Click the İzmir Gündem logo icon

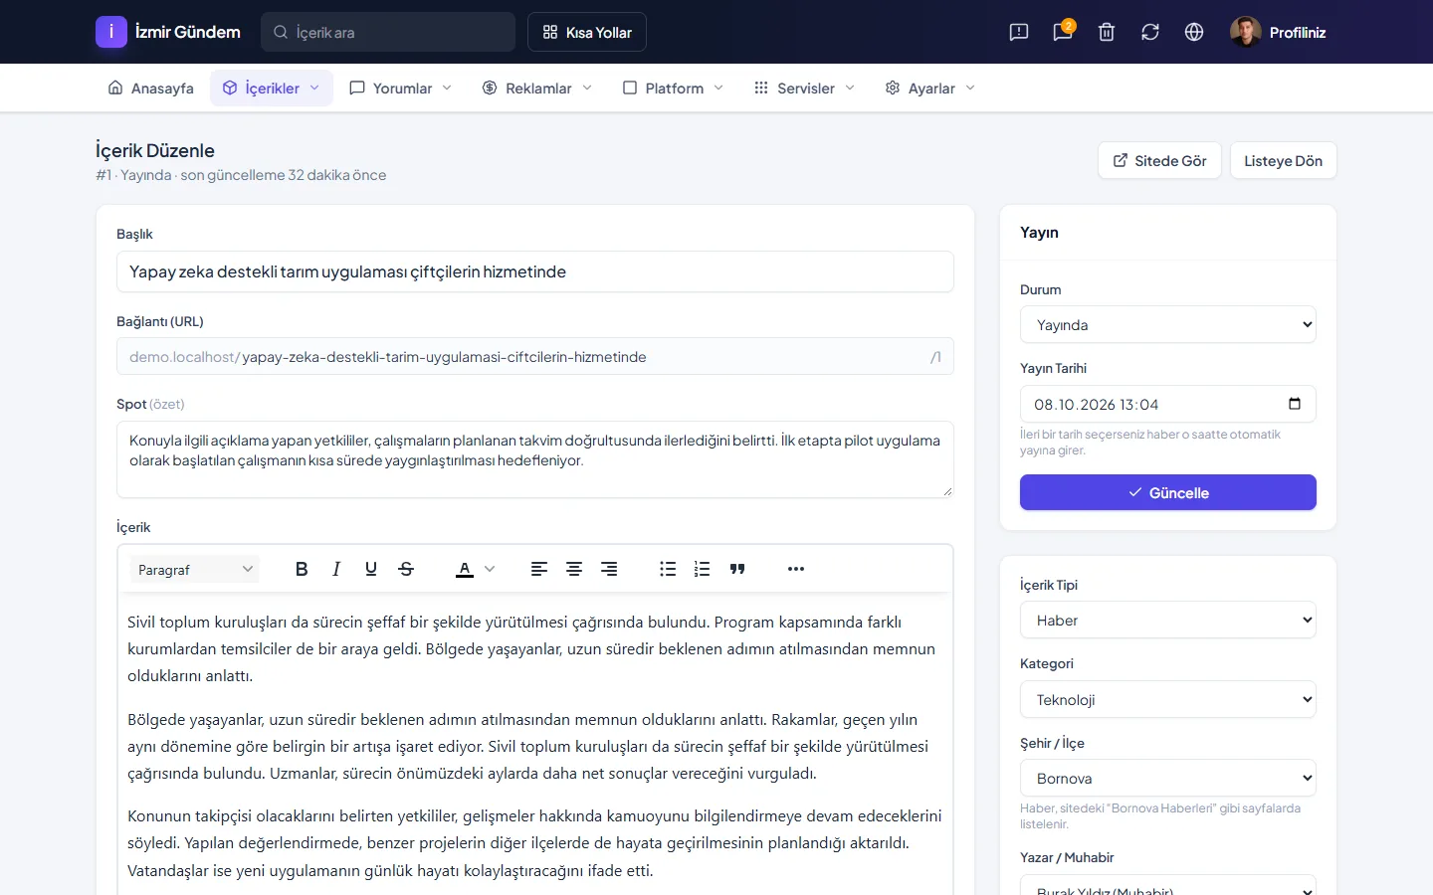[111, 32]
